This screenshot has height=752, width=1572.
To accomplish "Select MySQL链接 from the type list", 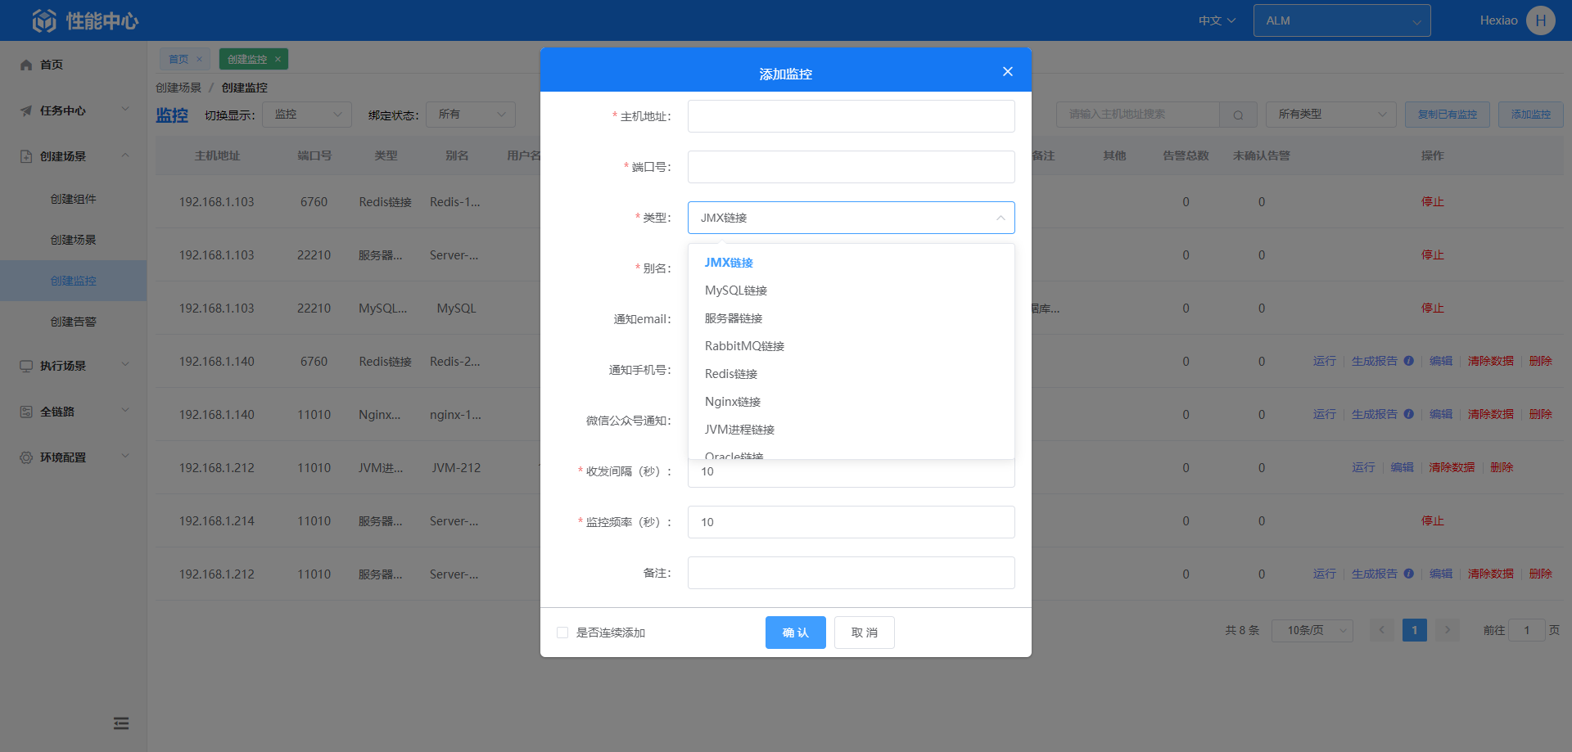I will click(x=735, y=290).
